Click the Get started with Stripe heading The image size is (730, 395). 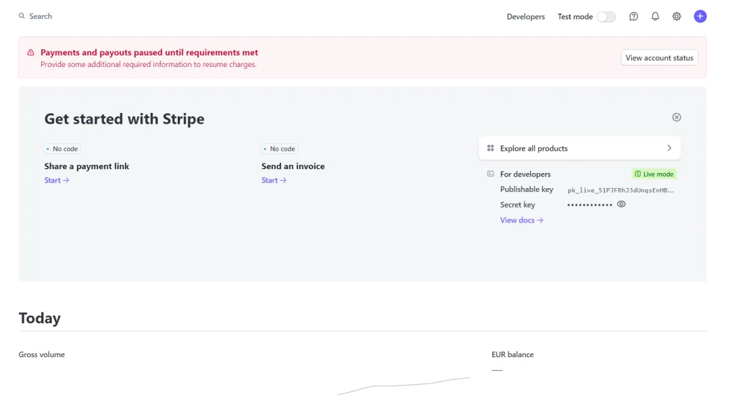(124, 119)
